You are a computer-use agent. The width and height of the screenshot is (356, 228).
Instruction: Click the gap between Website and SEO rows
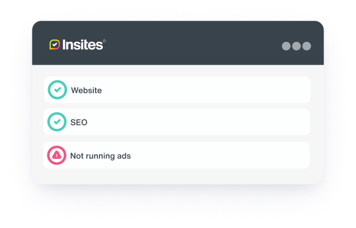177,106
